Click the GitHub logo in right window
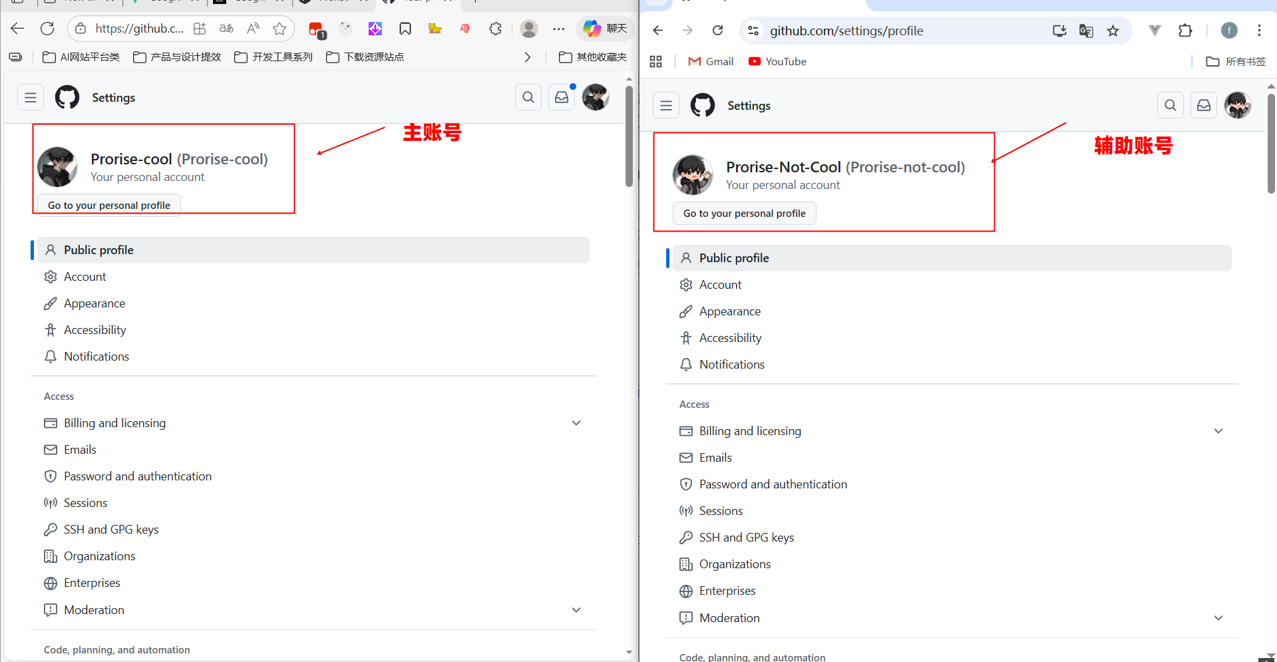Viewport: 1277px width, 662px height. point(703,106)
